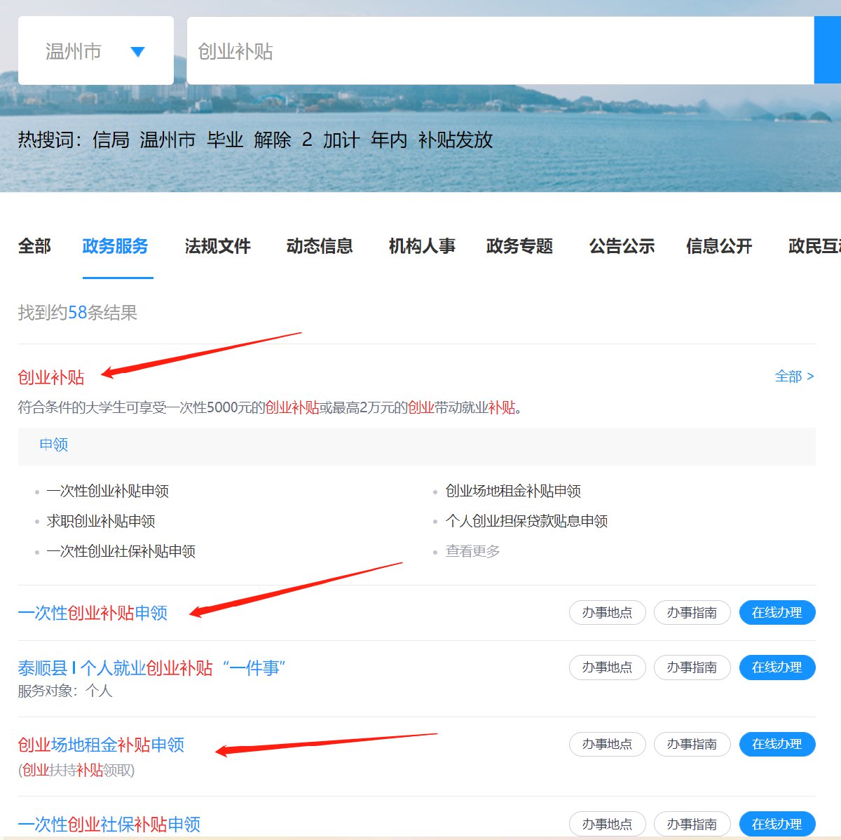Open the 温州市 city dropdown

(96, 51)
